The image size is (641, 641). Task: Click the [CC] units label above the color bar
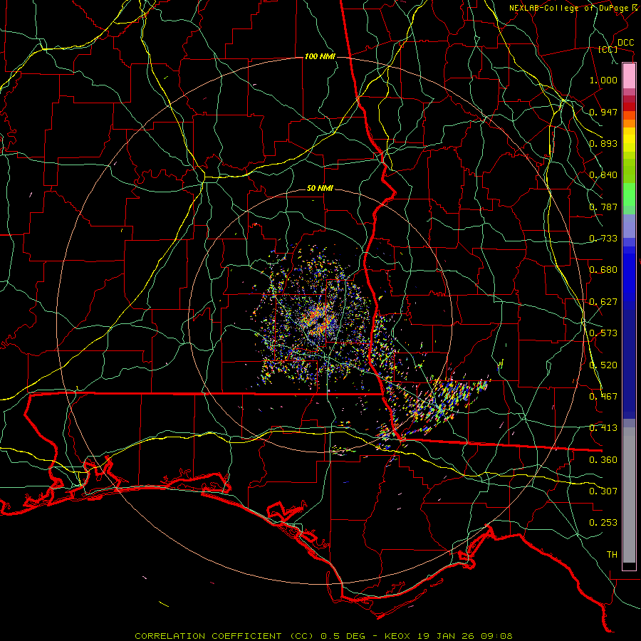[608, 49]
